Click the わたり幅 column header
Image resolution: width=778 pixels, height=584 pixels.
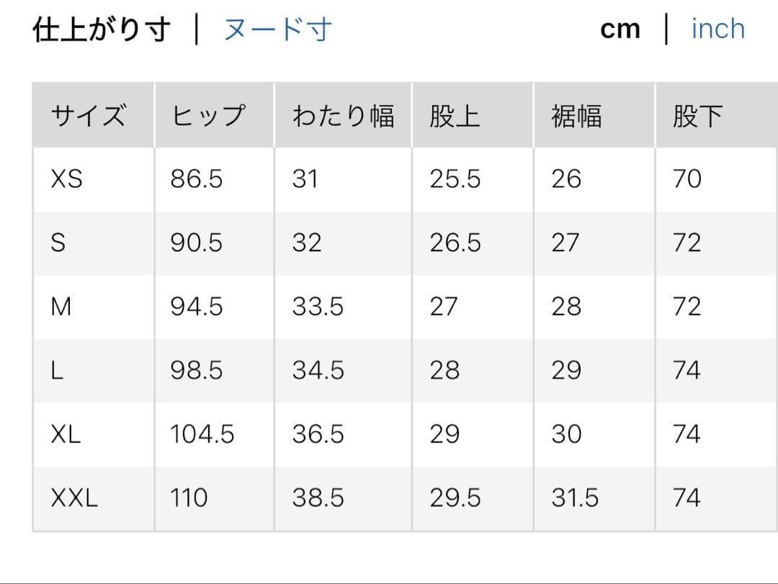point(343,116)
